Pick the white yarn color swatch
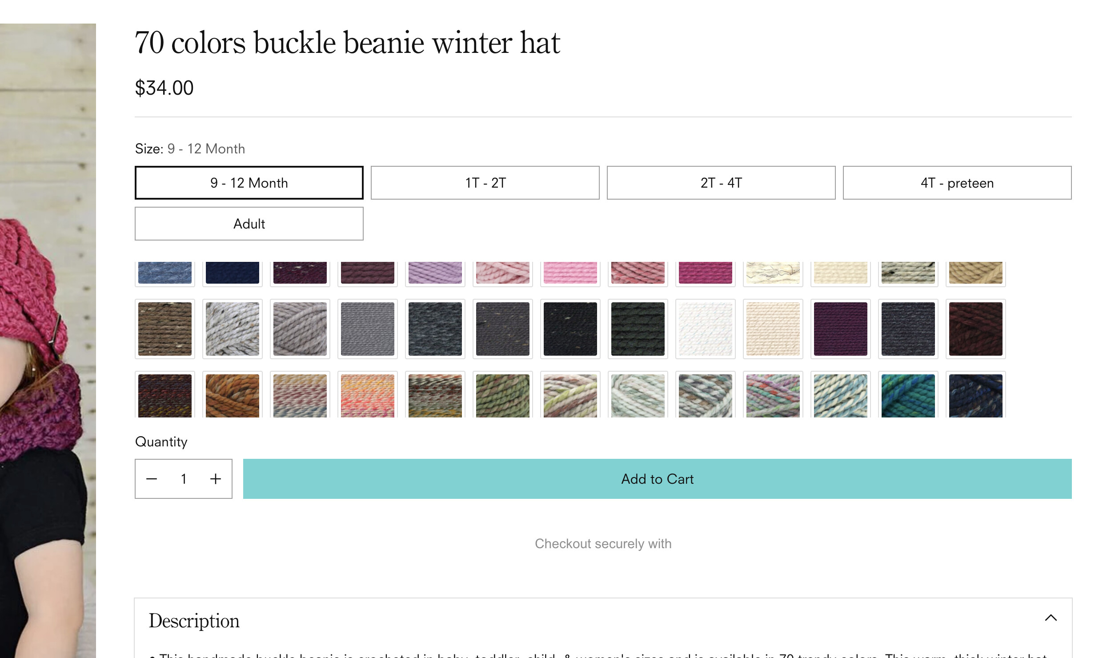 (x=705, y=329)
